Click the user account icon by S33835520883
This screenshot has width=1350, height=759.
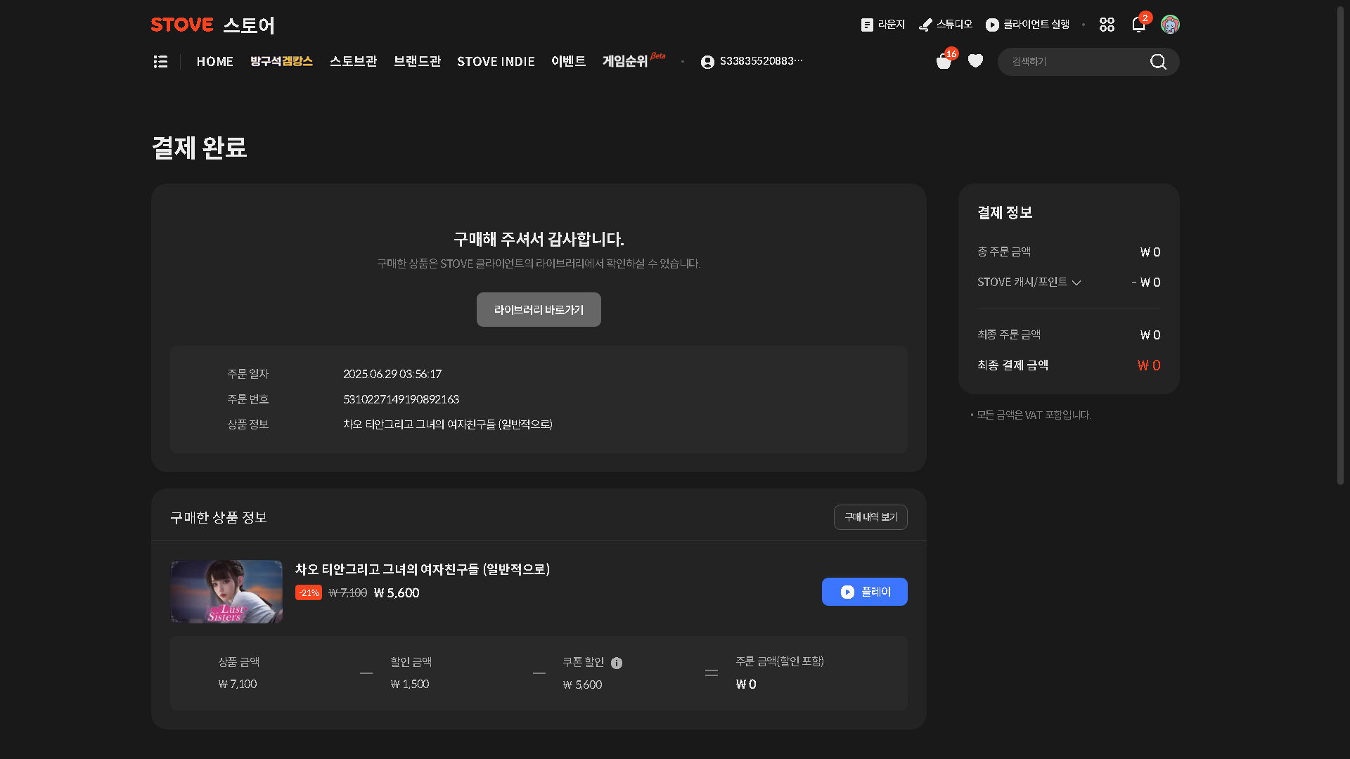[x=707, y=62]
